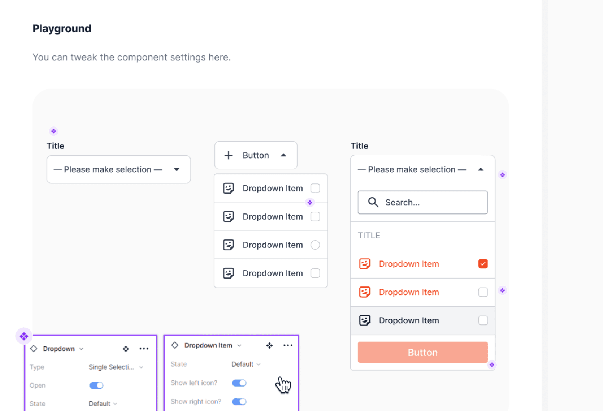Expand the Type Single Selection dropdown
603x411 pixels.
(116, 367)
